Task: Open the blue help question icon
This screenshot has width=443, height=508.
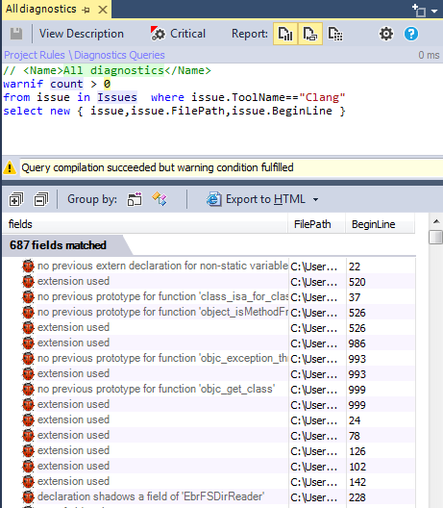Action: pos(411,34)
